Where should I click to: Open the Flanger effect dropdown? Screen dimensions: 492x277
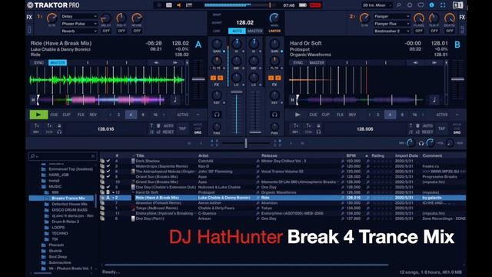pos(391,16)
